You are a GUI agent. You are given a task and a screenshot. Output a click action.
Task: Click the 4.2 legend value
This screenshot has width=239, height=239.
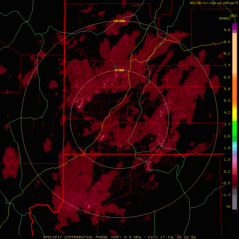pyautogui.click(x=227, y=112)
